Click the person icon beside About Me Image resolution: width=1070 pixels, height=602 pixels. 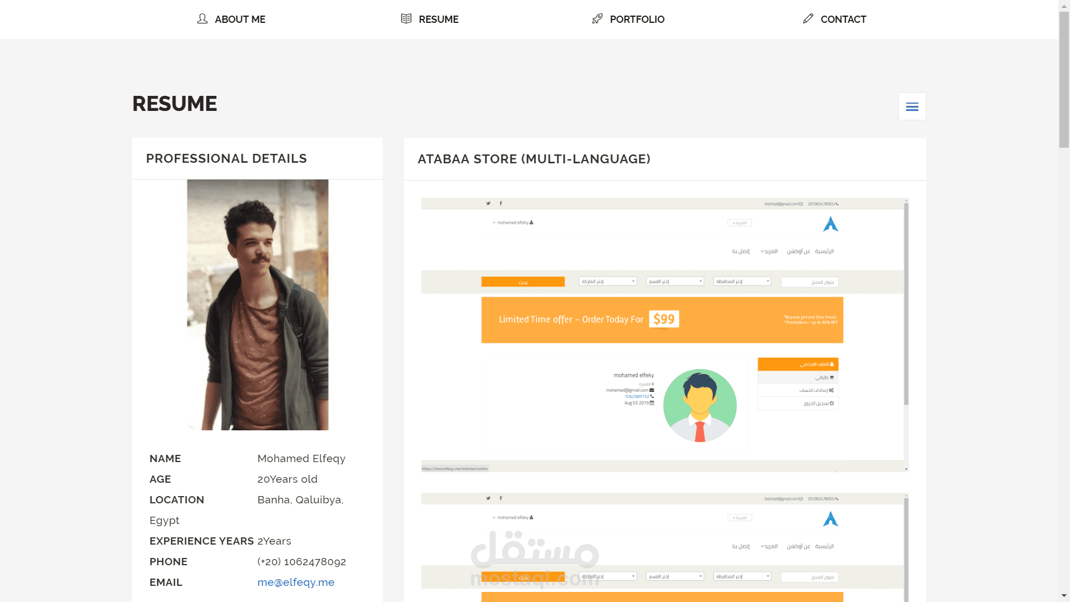tap(202, 19)
